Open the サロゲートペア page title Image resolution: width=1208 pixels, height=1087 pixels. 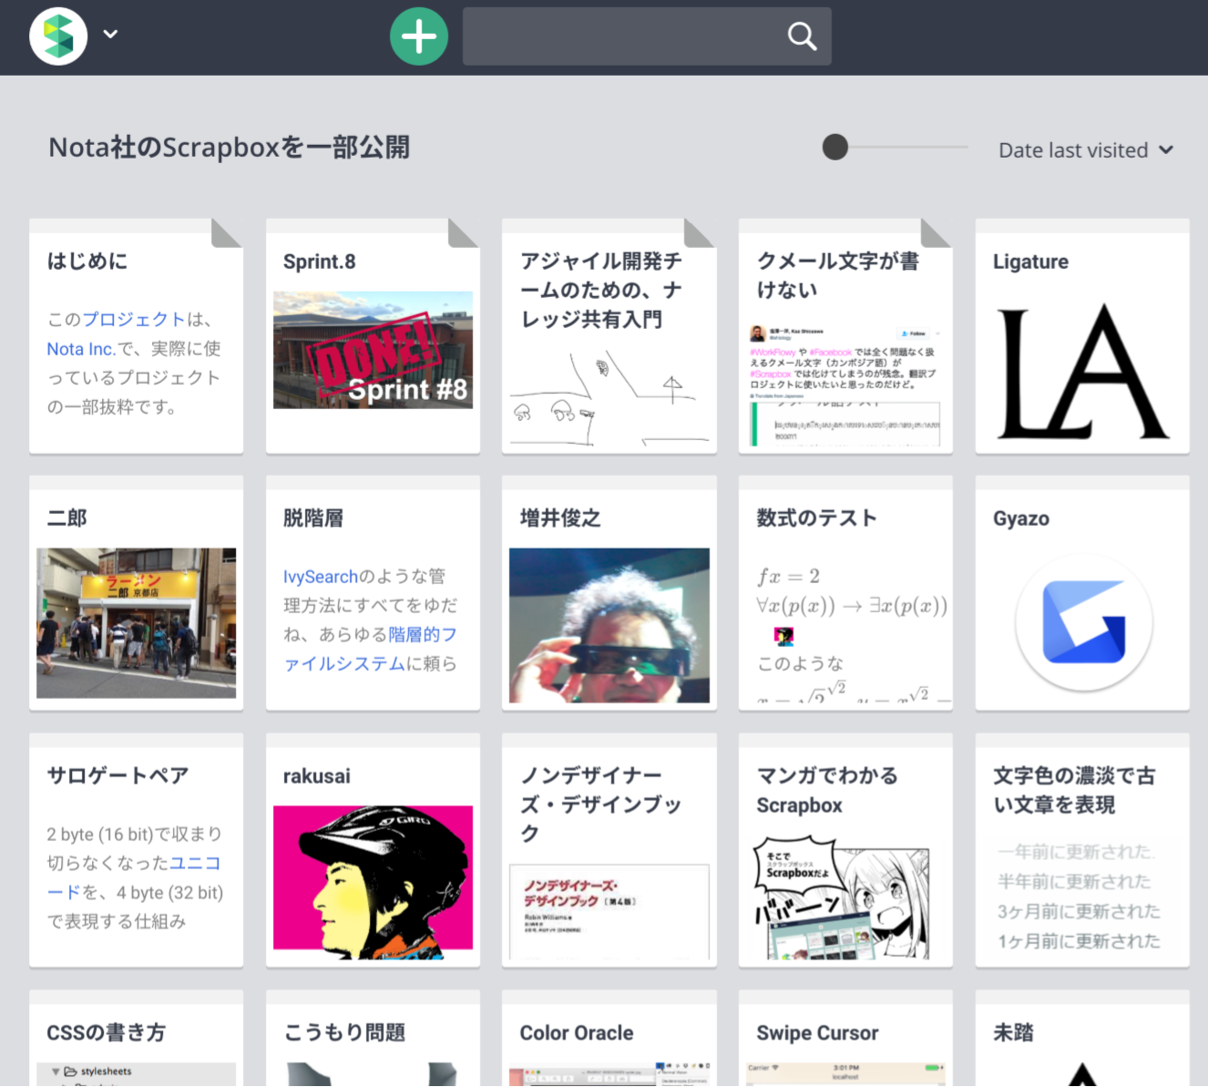pos(118,776)
